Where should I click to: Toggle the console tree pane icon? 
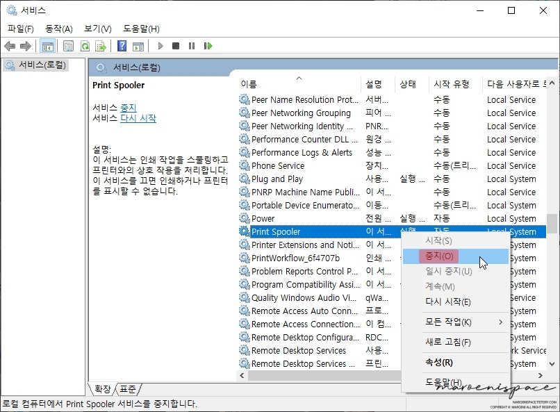(47, 46)
